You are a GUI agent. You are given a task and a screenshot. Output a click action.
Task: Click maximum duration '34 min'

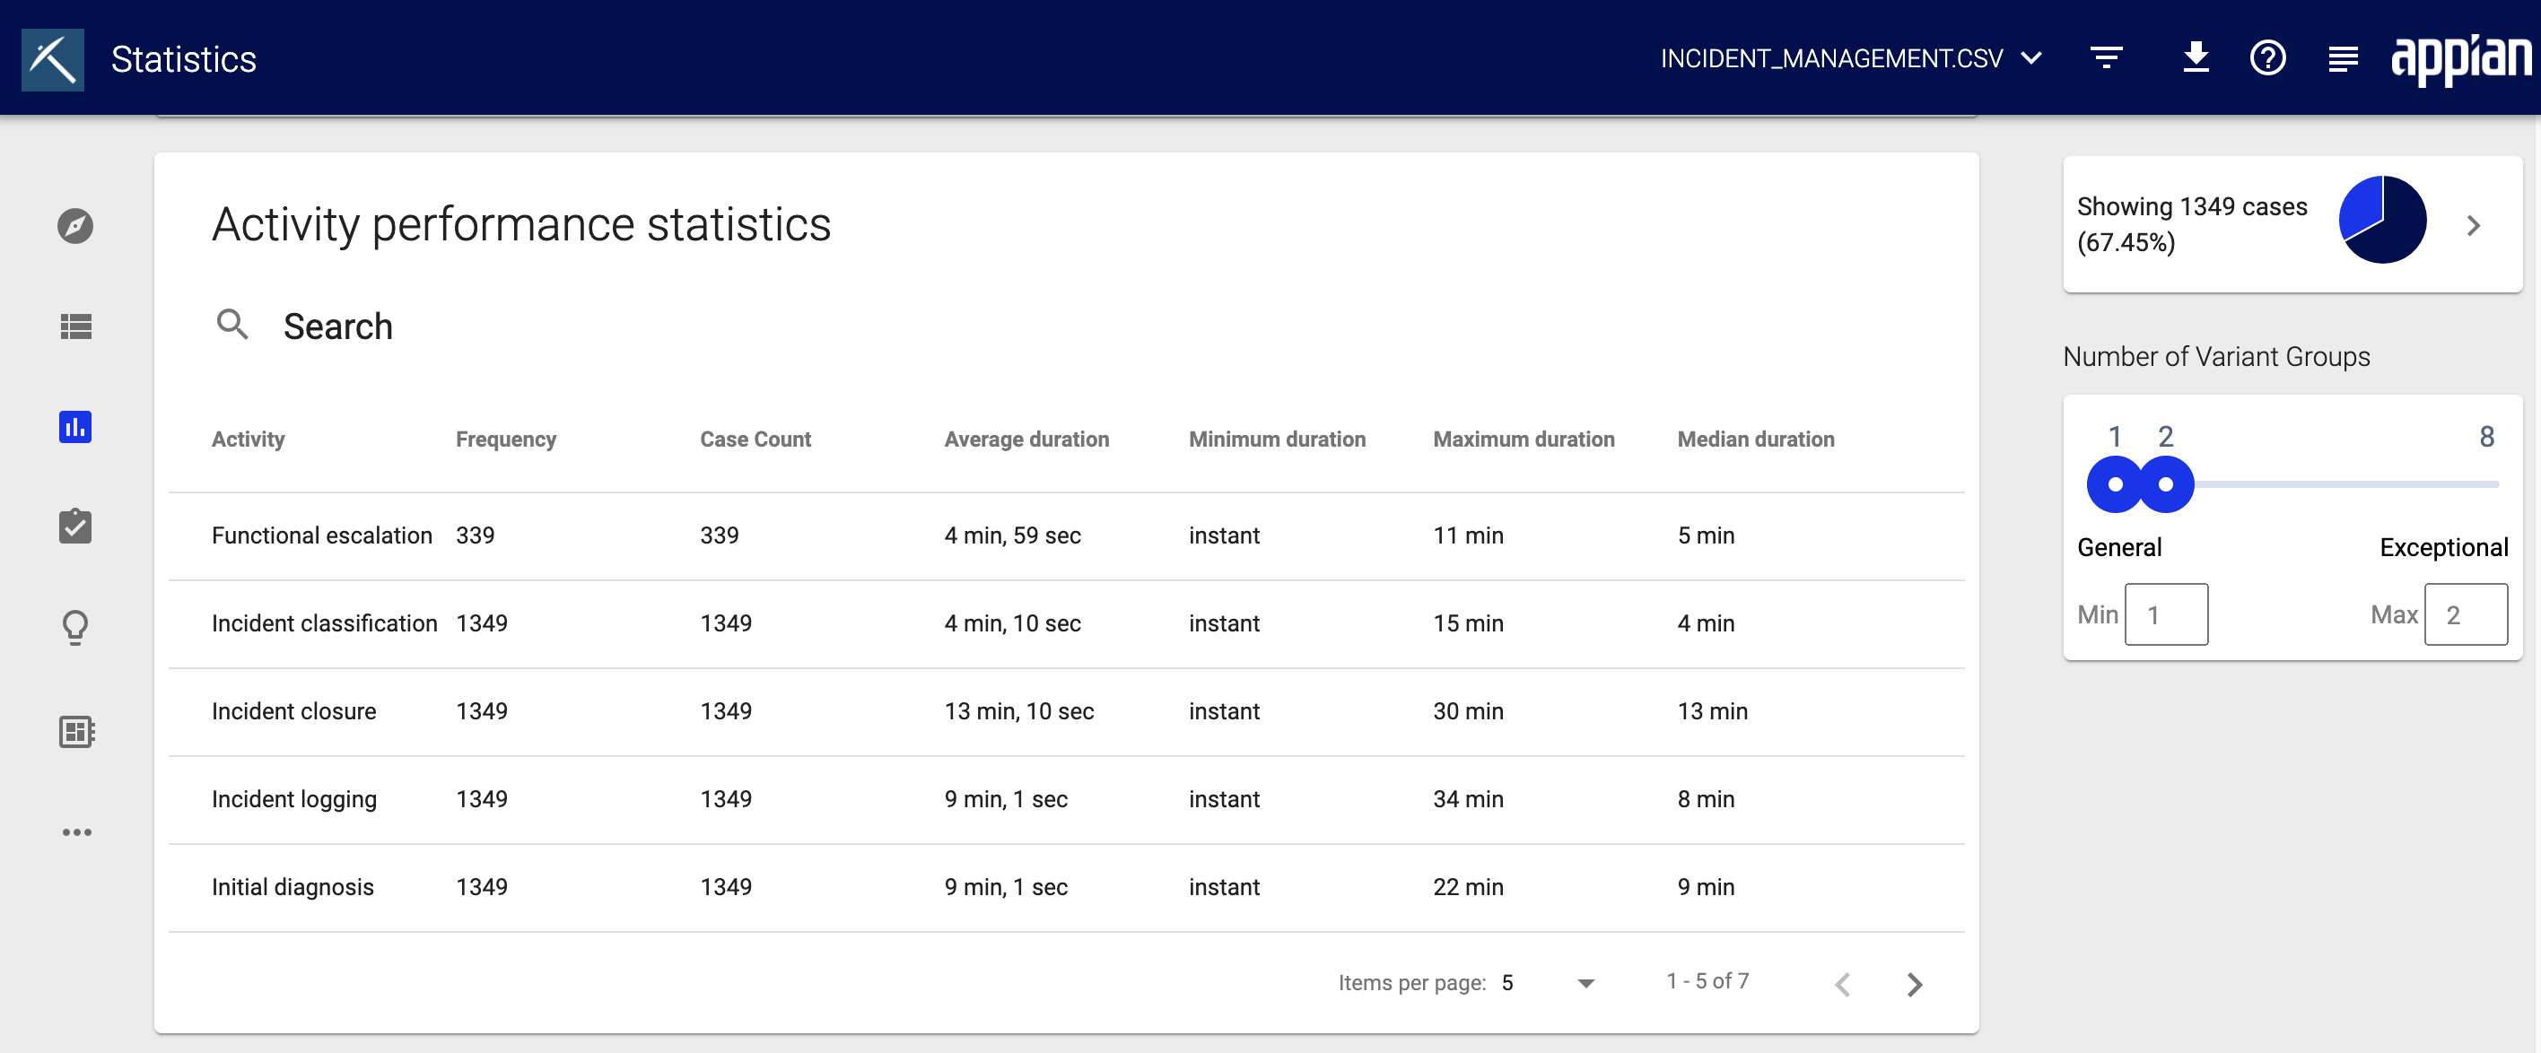[x=1468, y=798]
